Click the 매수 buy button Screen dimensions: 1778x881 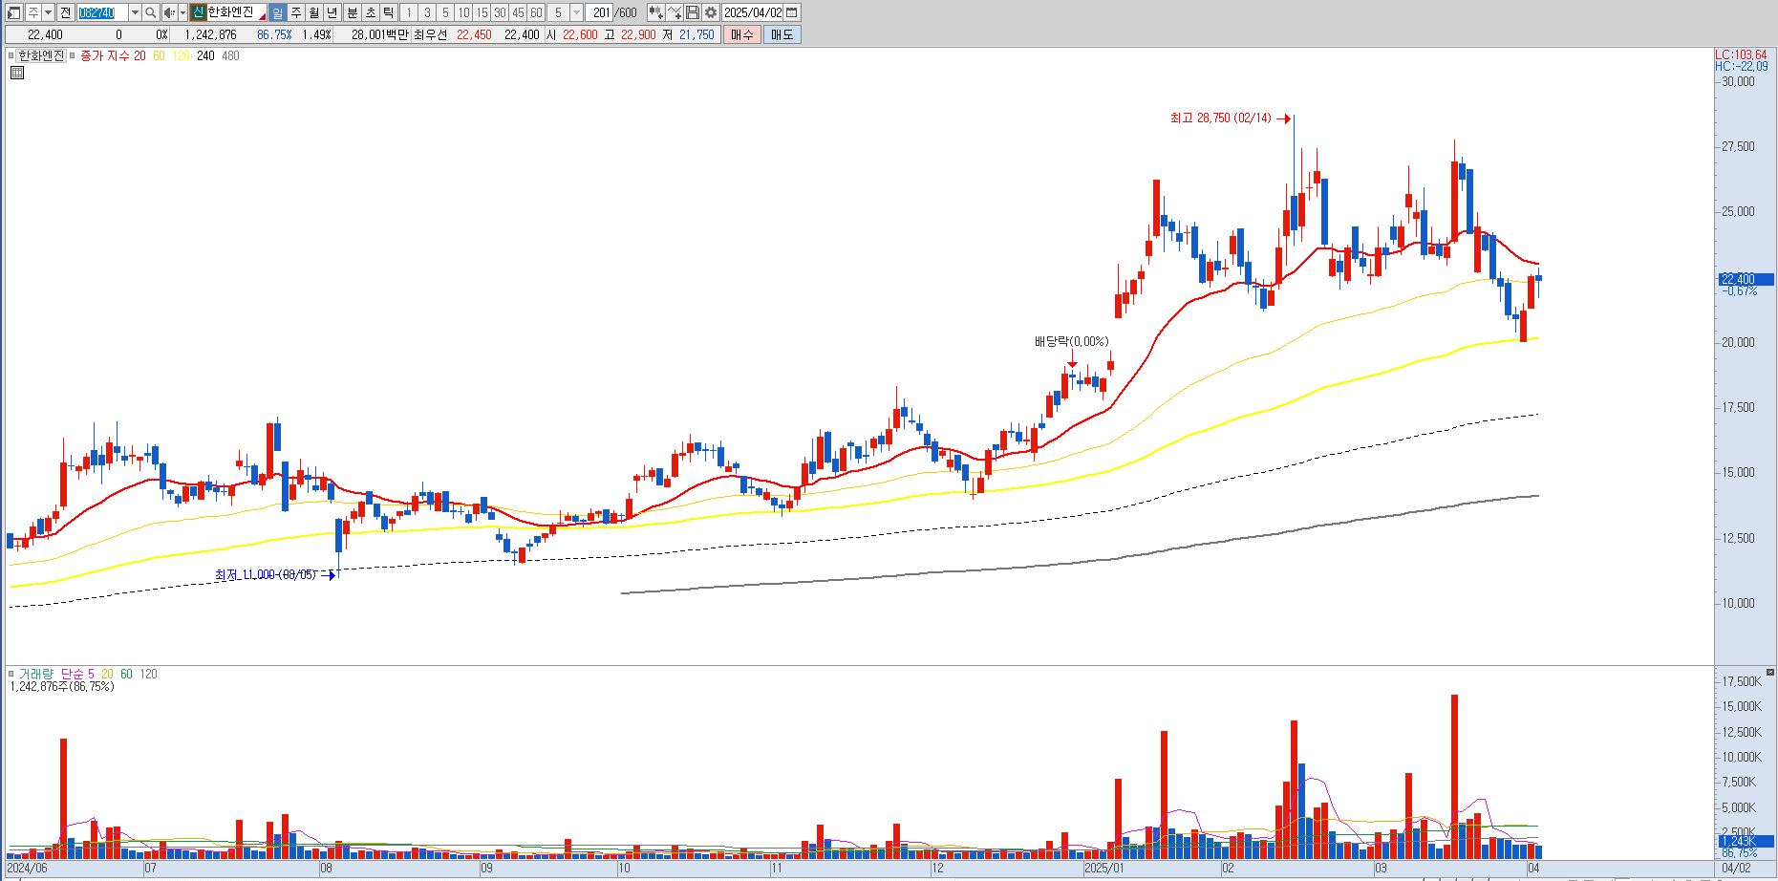742,34
